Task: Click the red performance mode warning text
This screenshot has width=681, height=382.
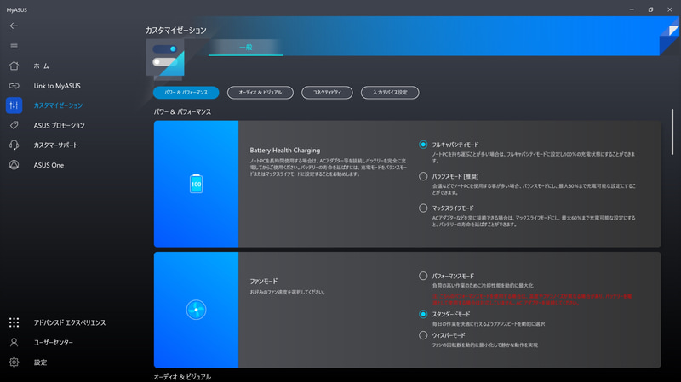Action: [532, 299]
